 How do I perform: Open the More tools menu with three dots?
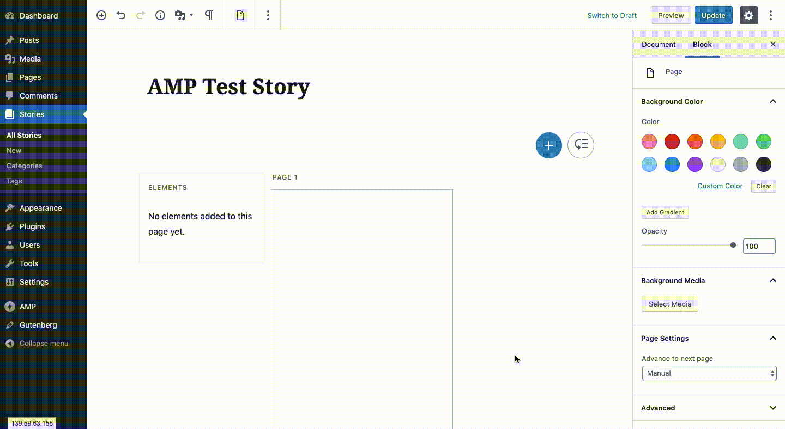click(x=771, y=15)
